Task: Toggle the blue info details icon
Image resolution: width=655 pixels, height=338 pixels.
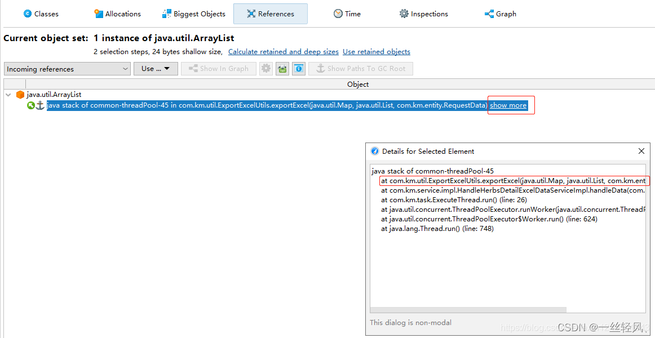Action: coord(298,69)
